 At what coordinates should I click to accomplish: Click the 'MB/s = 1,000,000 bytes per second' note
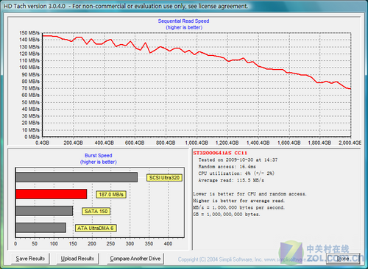(238, 208)
